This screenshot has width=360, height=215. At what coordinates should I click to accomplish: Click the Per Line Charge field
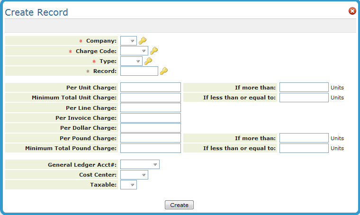[151, 108]
